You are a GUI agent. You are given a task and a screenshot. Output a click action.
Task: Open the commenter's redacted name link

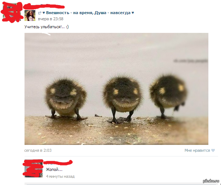tap(58, 163)
